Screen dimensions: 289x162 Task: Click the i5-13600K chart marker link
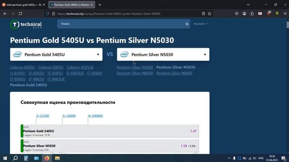69,116
